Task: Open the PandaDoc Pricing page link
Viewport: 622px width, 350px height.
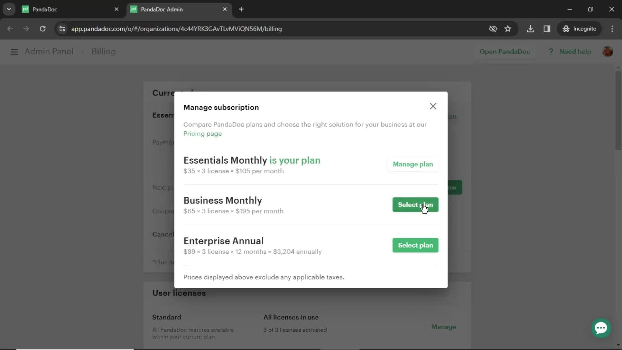Action: tap(203, 133)
